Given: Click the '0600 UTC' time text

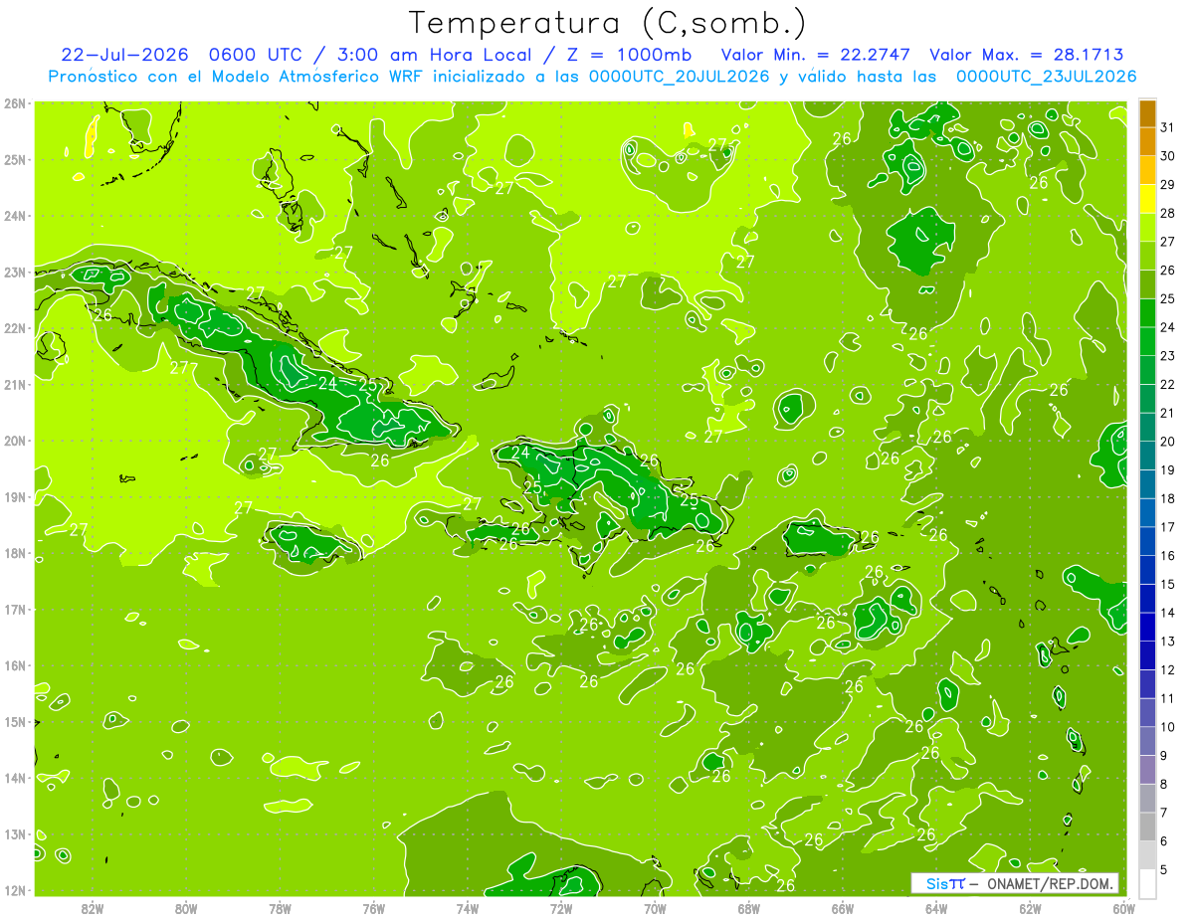Looking at the screenshot, I should pos(256,55).
